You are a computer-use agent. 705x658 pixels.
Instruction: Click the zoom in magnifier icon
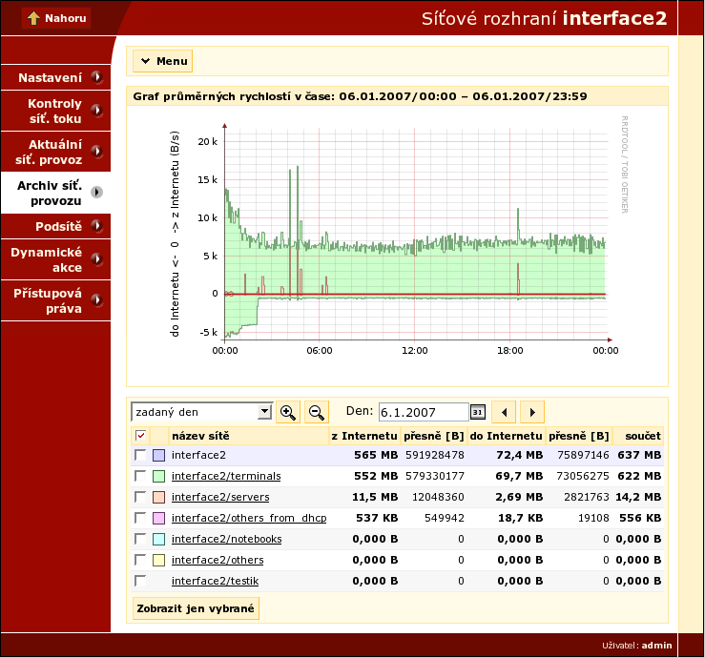point(288,412)
